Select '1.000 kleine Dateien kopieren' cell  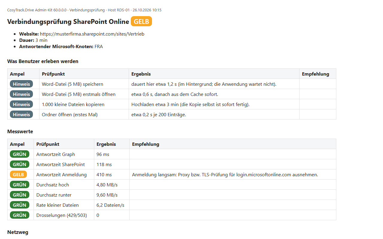[x=84, y=104]
